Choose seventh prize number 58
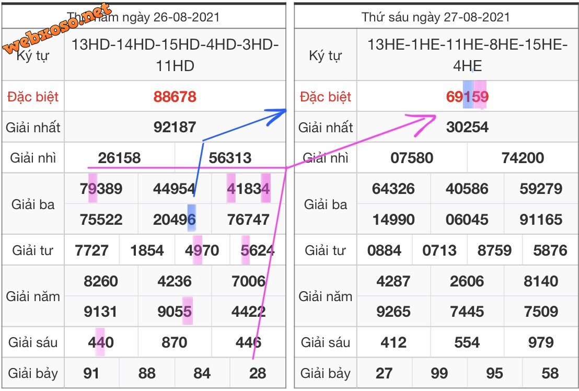The height and width of the screenshot is (391, 579). 550,373
